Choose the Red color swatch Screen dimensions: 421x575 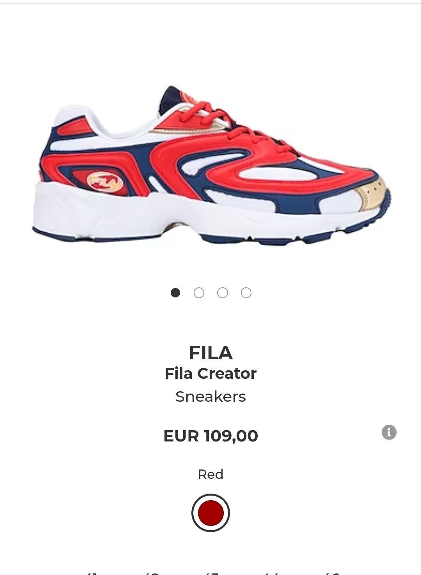[210, 513]
